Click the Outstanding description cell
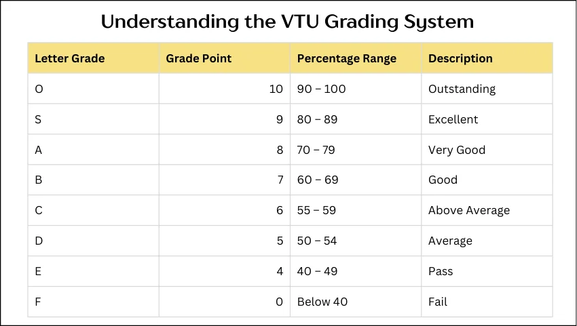The image size is (577, 326). tap(462, 89)
